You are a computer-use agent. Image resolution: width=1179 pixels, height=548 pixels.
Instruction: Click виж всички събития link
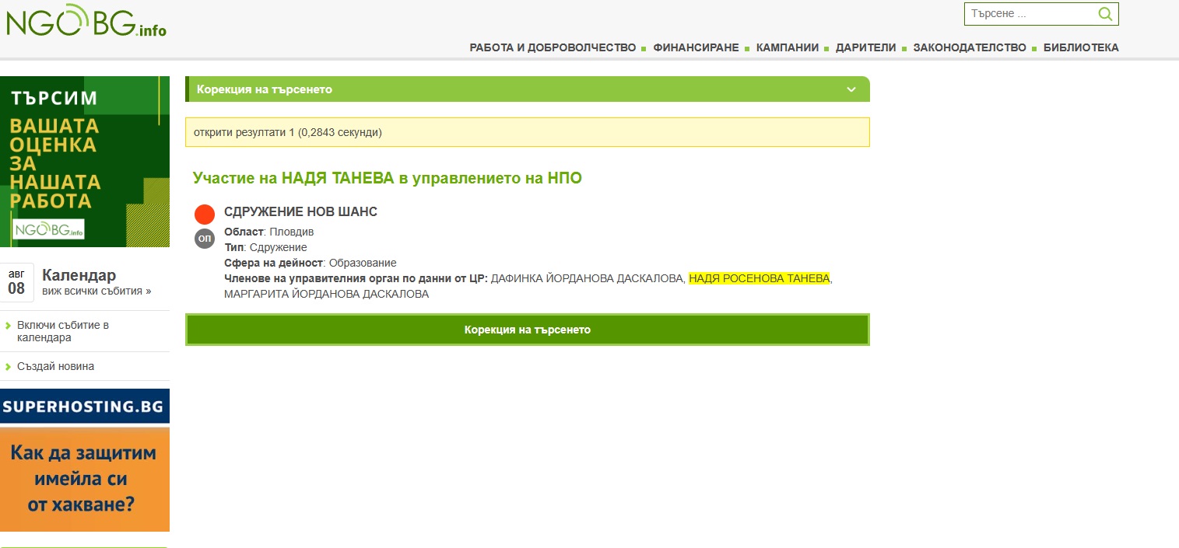coord(96,291)
